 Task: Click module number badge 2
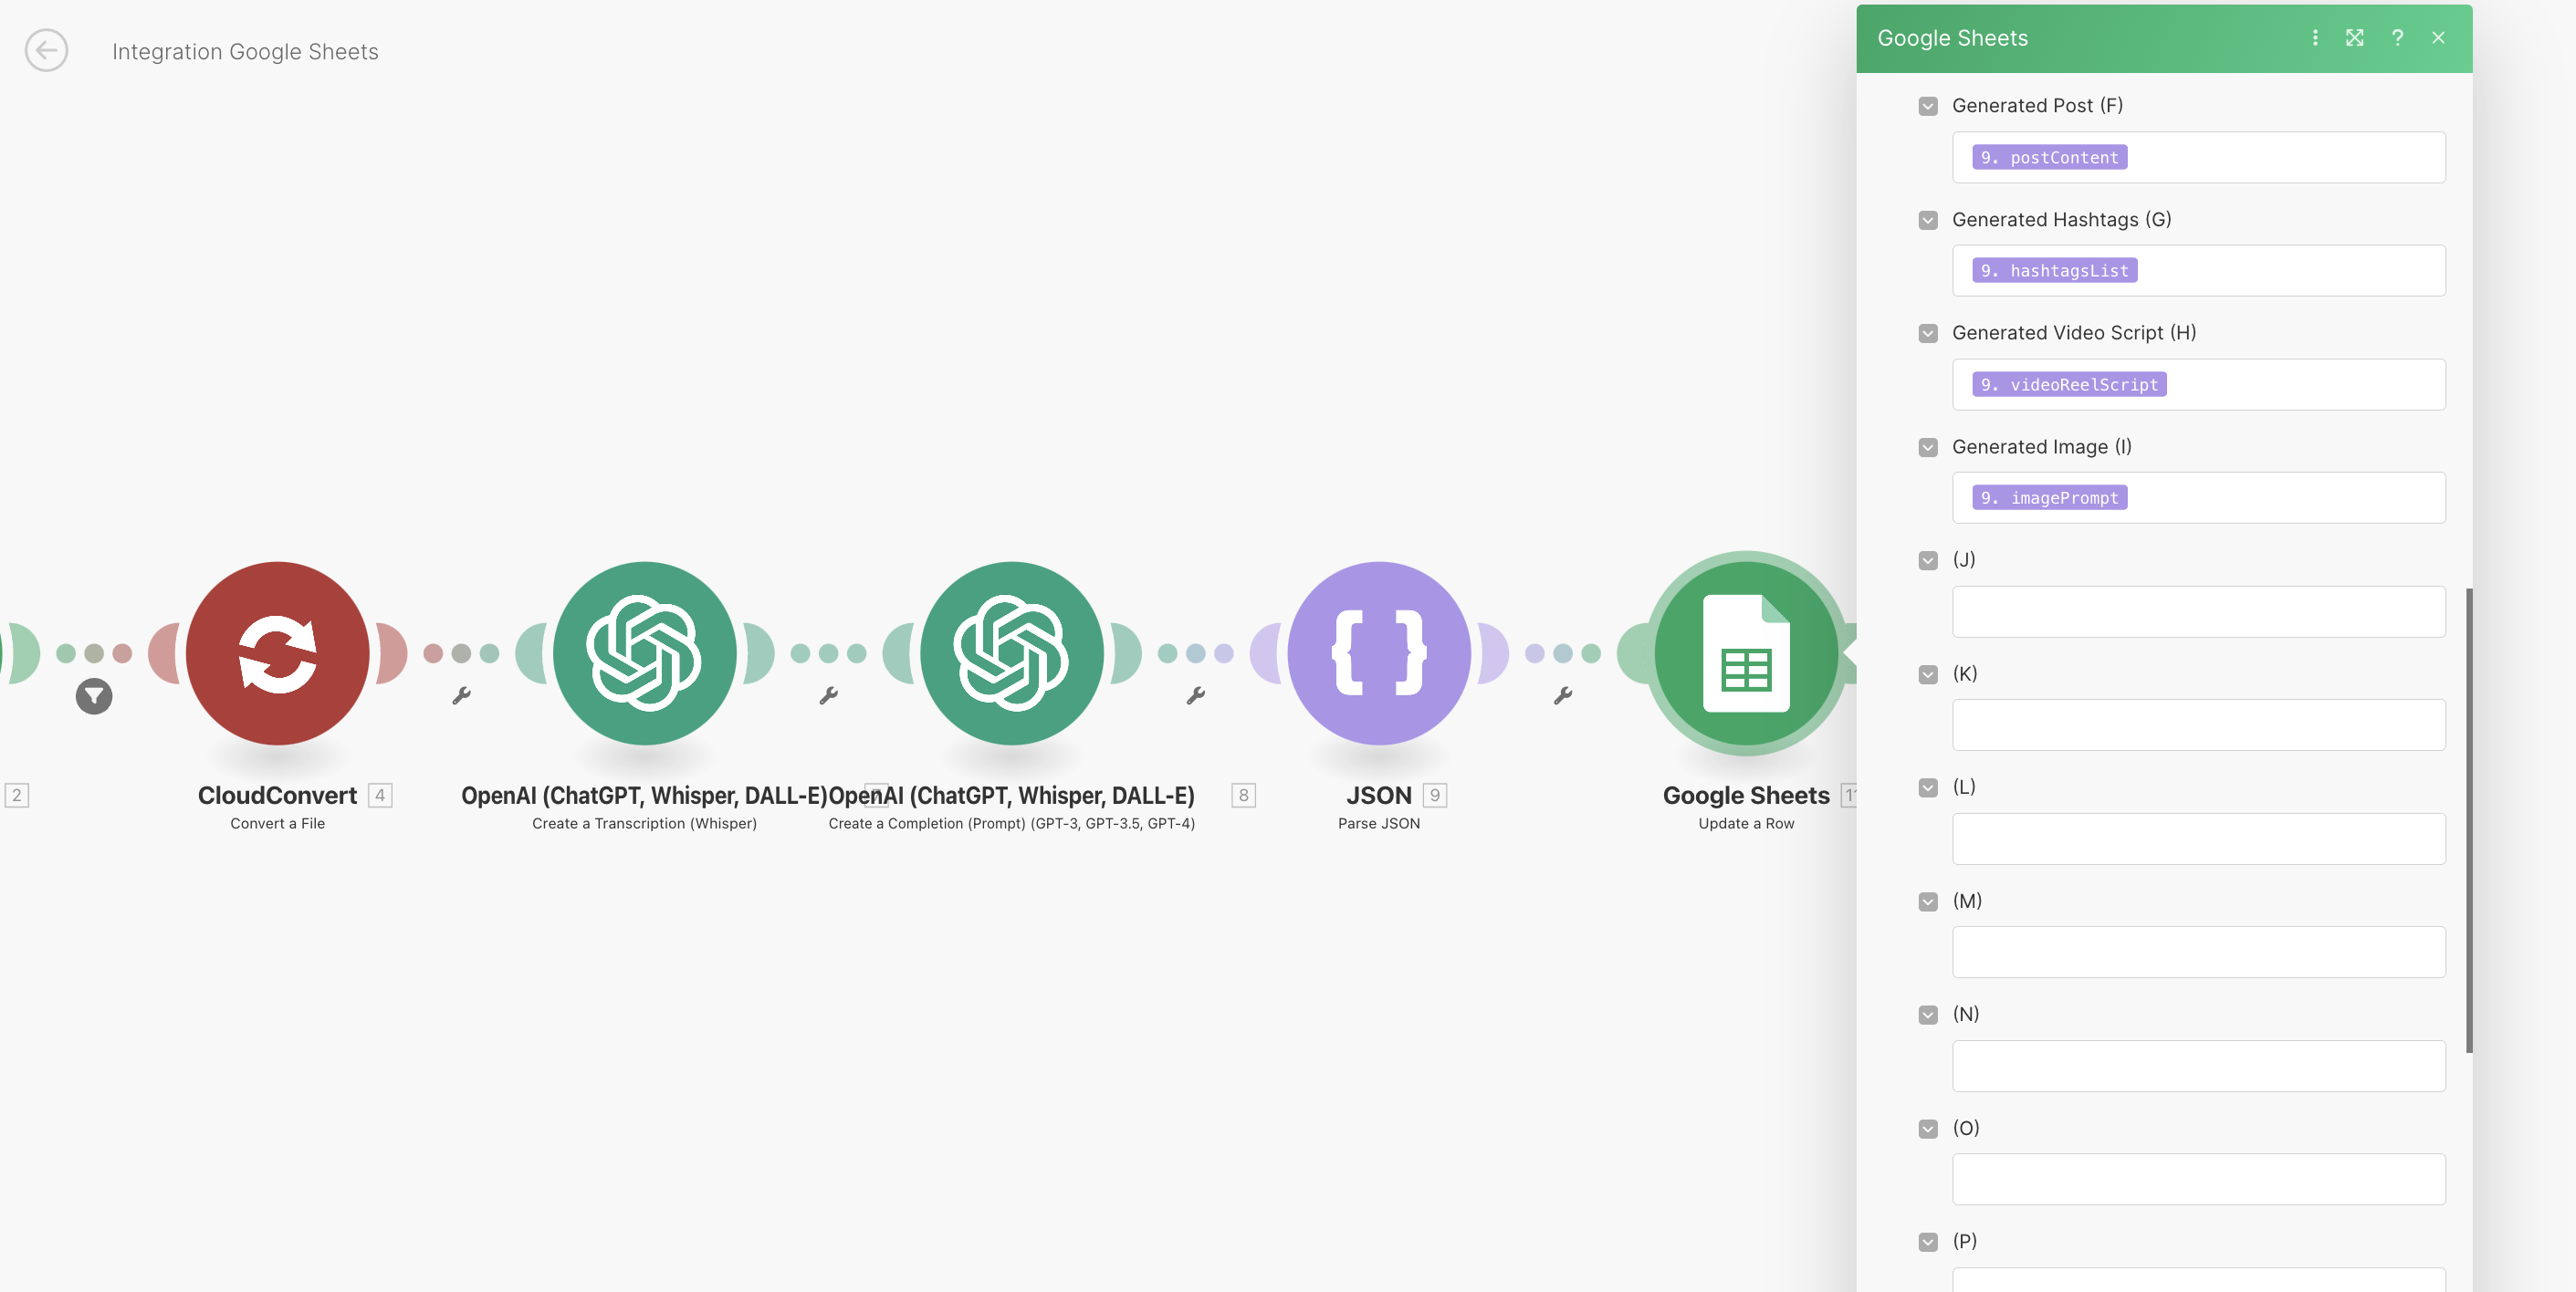click(16, 796)
